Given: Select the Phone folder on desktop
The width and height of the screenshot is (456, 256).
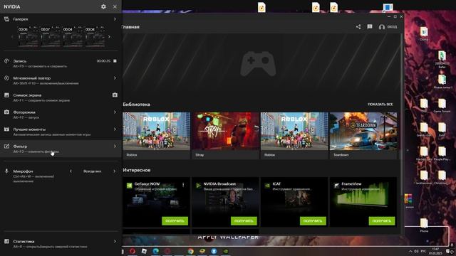Looking at the screenshot, I should point(424,226).
